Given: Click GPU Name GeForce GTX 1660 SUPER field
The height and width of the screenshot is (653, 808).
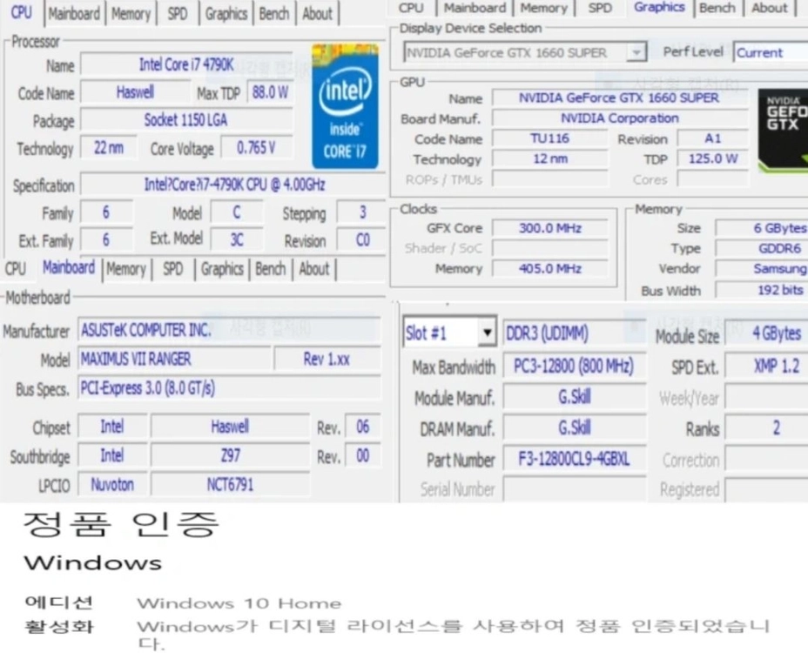Looking at the screenshot, I should pyautogui.click(x=619, y=98).
